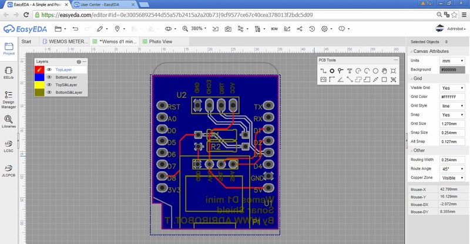Minimize the PCB Tools panel
470x244 pixels.
pos(395,60)
